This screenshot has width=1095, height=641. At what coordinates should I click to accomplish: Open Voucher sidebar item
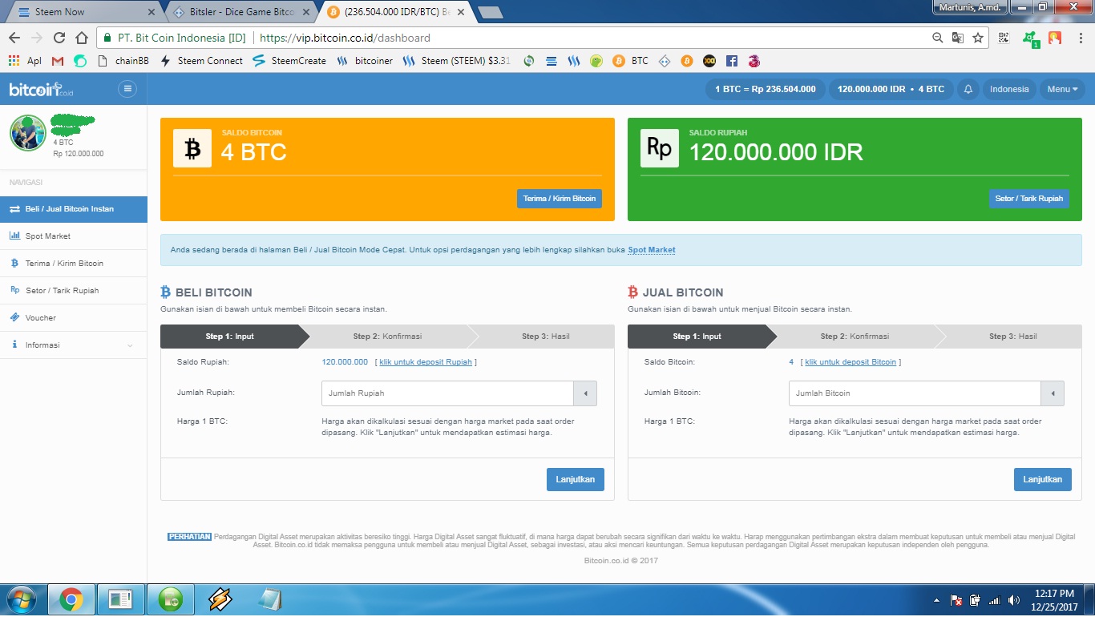pos(74,318)
